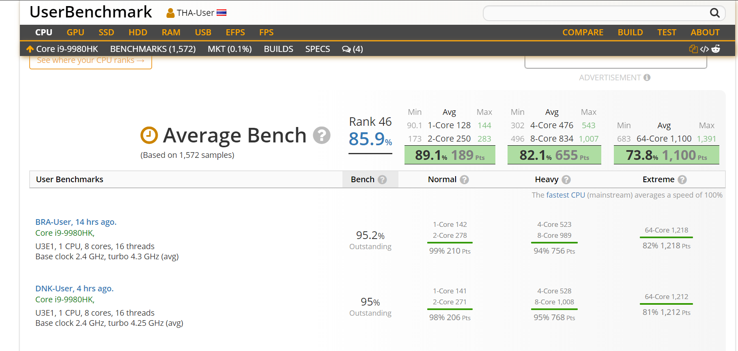The height and width of the screenshot is (351, 738).
Task: Click the 85.9% average bench score
Action: click(370, 139)
